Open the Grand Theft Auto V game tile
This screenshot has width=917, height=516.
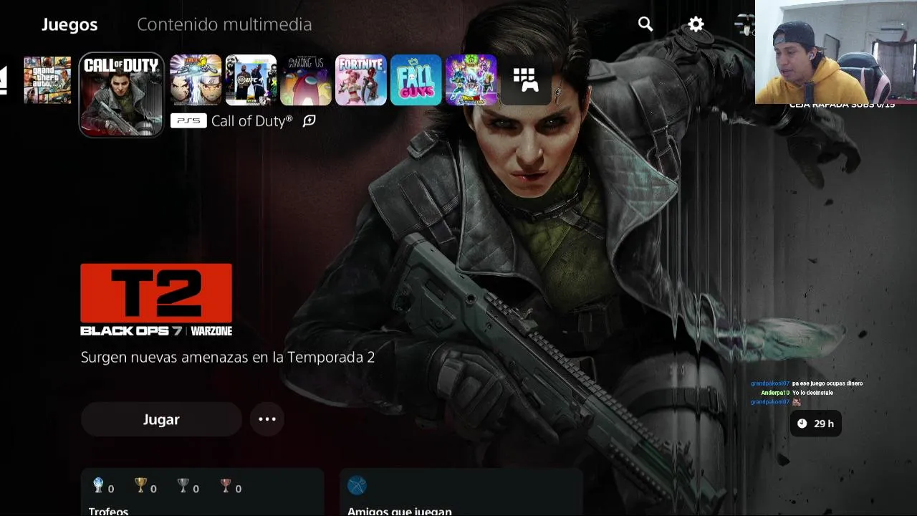pos(47,80)
